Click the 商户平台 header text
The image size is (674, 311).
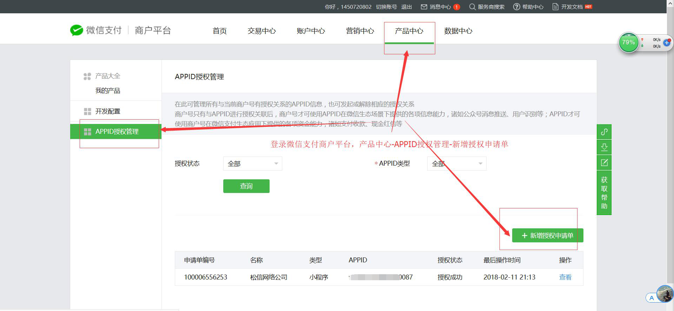click(153, 30)
